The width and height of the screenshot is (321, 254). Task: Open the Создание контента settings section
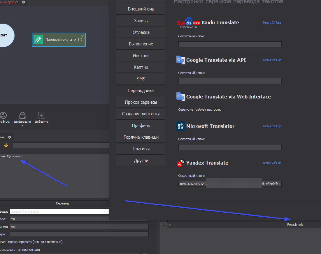(x=141, y=114)
